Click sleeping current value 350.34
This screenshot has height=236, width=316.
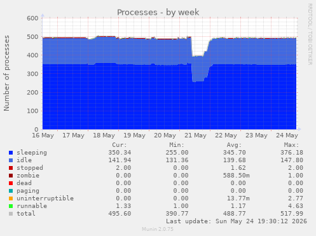120,153
